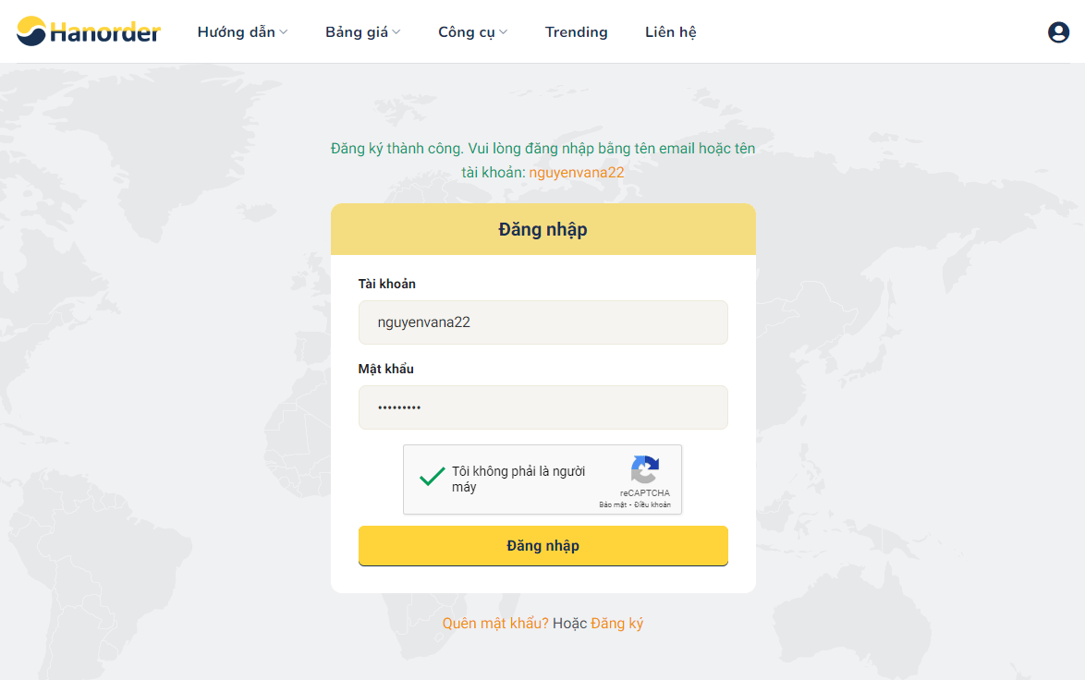This screenshot has height=680, width=1085.
Task: Select Trending in the navigation bar
Action: click(x=576, y=31)
